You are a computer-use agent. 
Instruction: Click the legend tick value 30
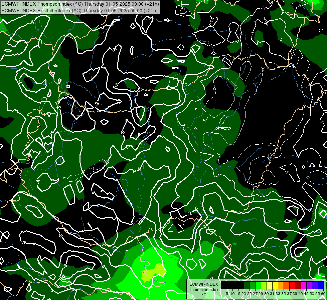click(267, 294)
